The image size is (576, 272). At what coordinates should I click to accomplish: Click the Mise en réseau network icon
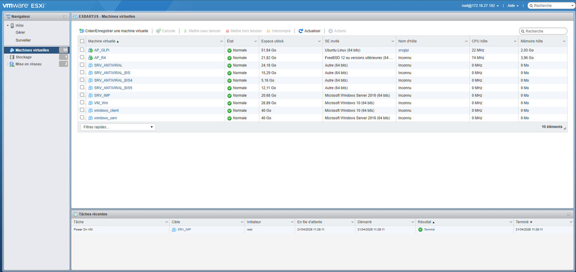click(12, 64)
